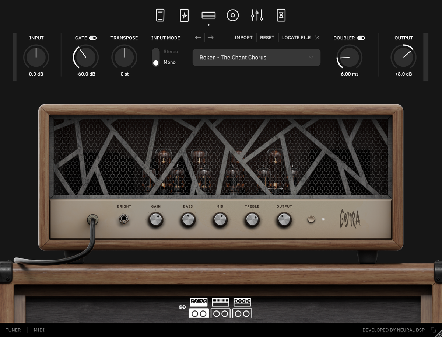Click the +8.0 dB output value
Screen dimensions: 442x337
point(404,74)
